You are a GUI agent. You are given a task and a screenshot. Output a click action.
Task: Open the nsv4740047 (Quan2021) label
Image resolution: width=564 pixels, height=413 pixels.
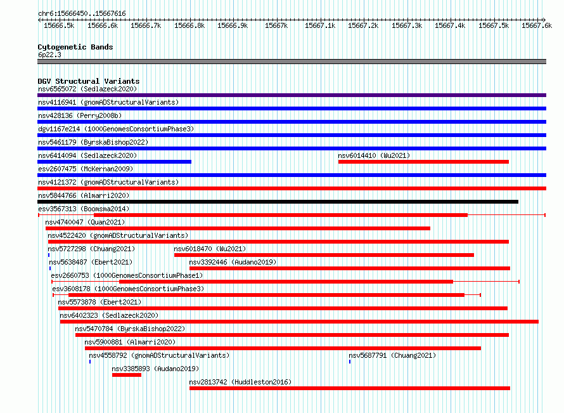[x=85, y=222]
